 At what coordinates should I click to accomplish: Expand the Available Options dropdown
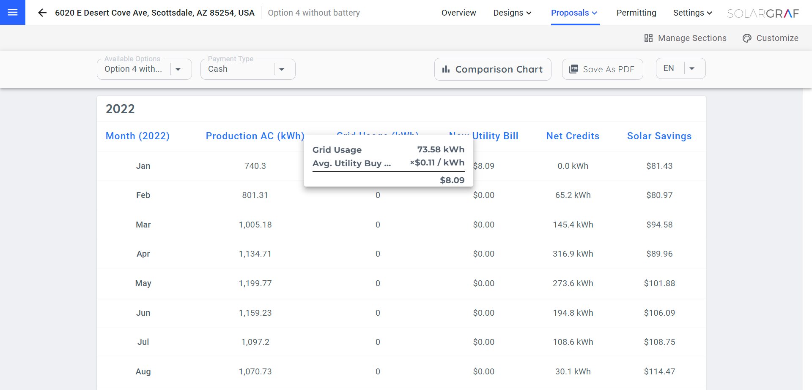click(178, 69)
